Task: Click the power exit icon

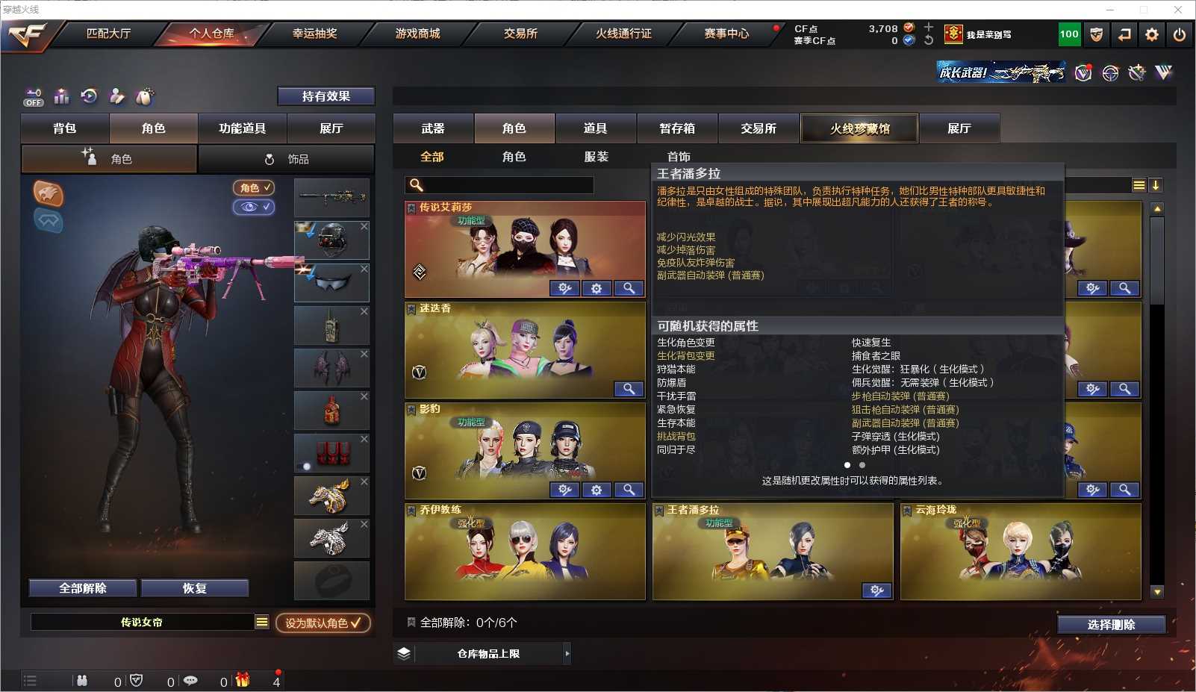Action: click(1179, 34)
